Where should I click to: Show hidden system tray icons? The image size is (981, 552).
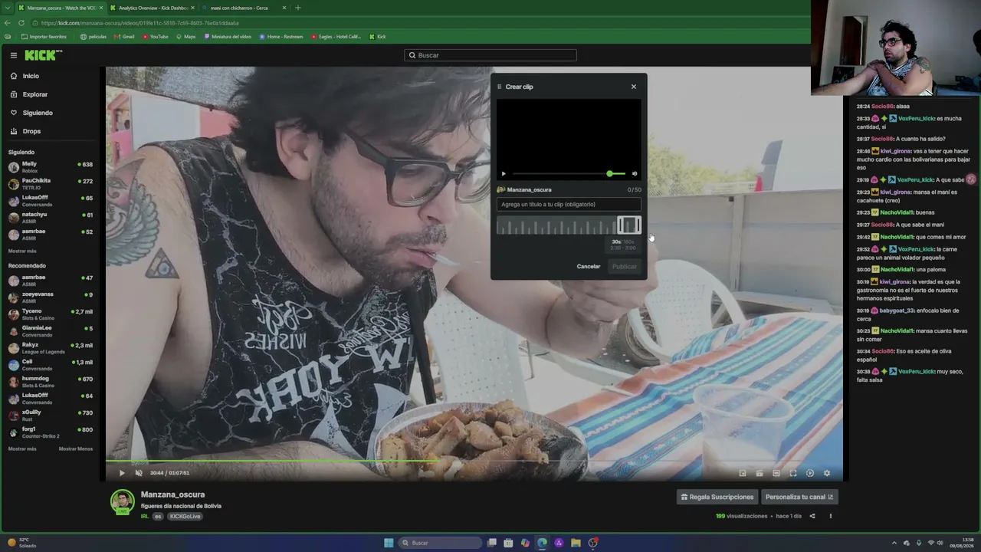click(x=894, y=543)
